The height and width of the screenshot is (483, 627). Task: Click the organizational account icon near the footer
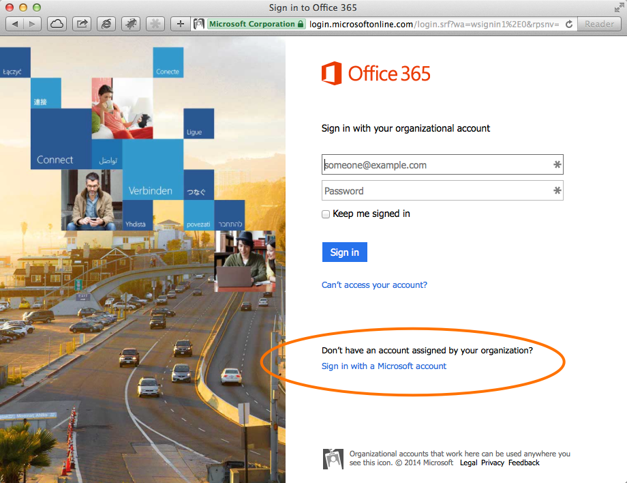point(333,458)
